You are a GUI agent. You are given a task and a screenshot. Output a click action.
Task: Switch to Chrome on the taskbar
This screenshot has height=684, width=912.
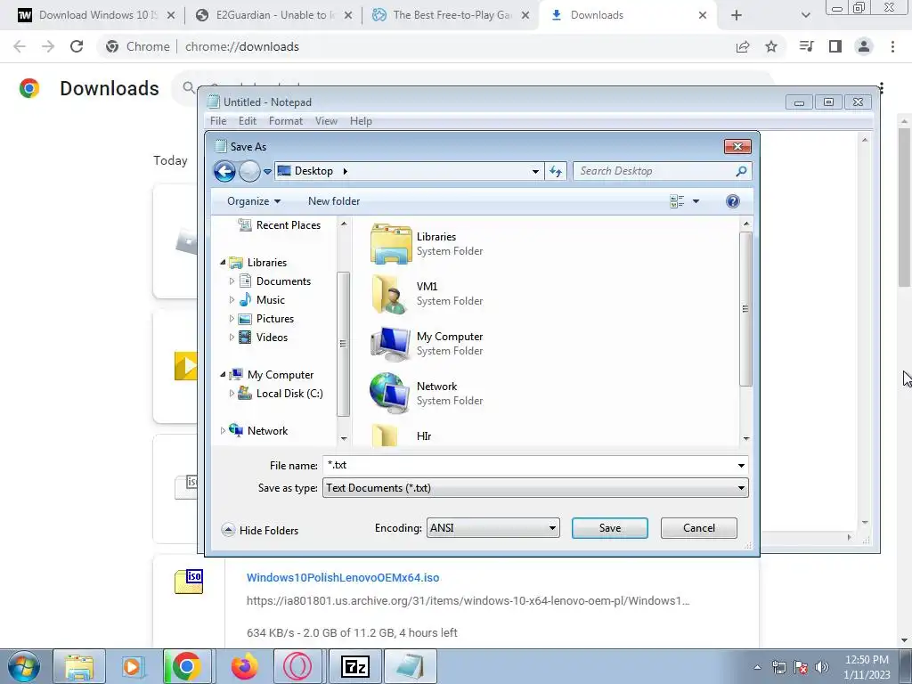(187, 666)
